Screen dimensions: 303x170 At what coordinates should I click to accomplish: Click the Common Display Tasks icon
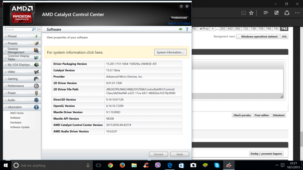point(36,57)
